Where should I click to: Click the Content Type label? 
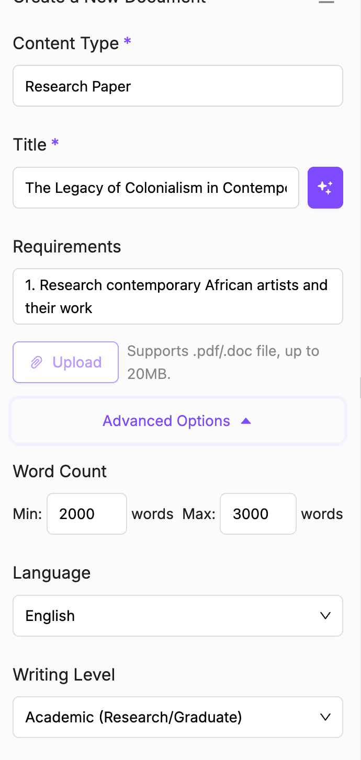point(66,43)
